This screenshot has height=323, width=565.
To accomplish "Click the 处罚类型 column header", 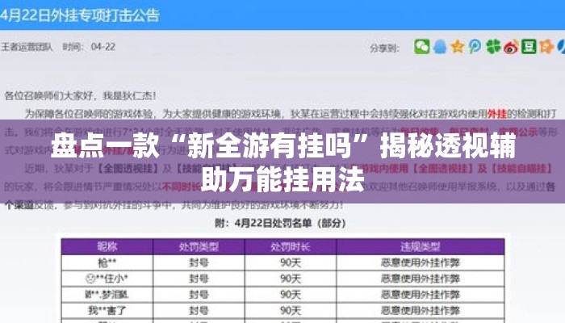I will 199,247.
